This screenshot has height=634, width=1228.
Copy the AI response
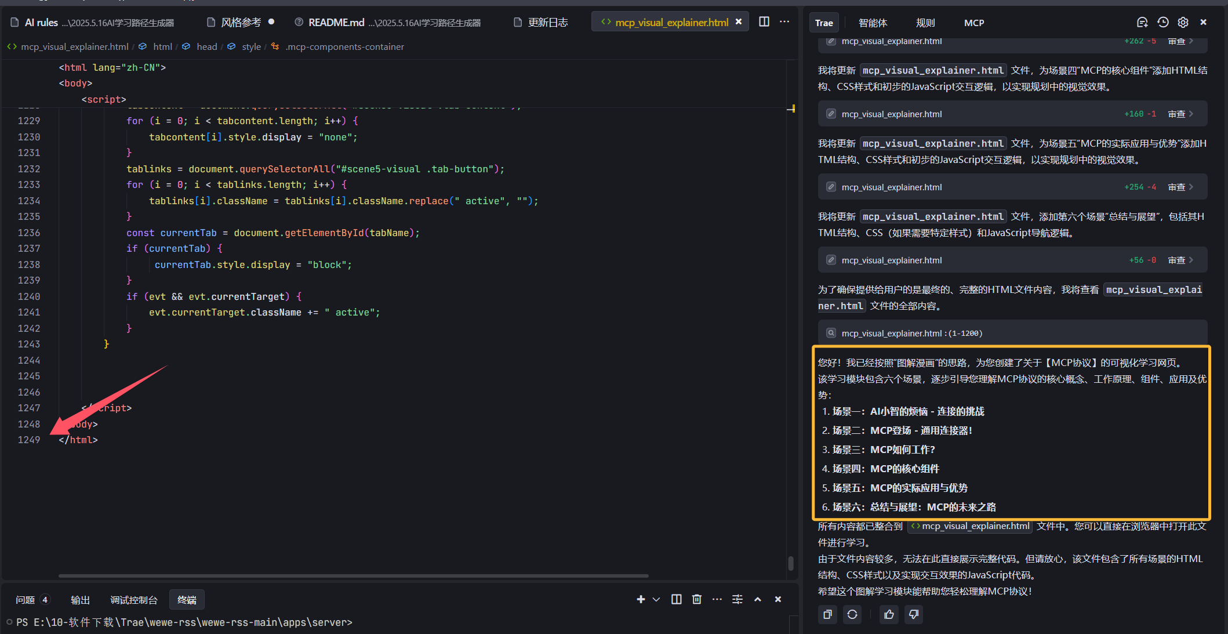tap(827, 614)
